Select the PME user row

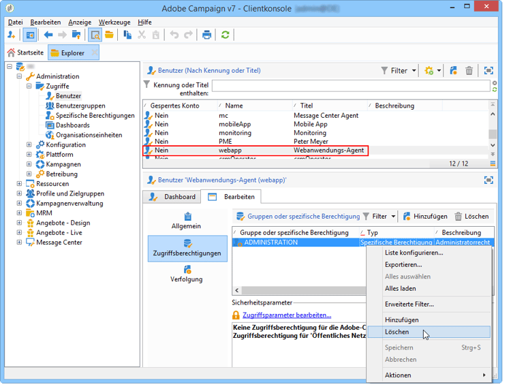[315, 142]
